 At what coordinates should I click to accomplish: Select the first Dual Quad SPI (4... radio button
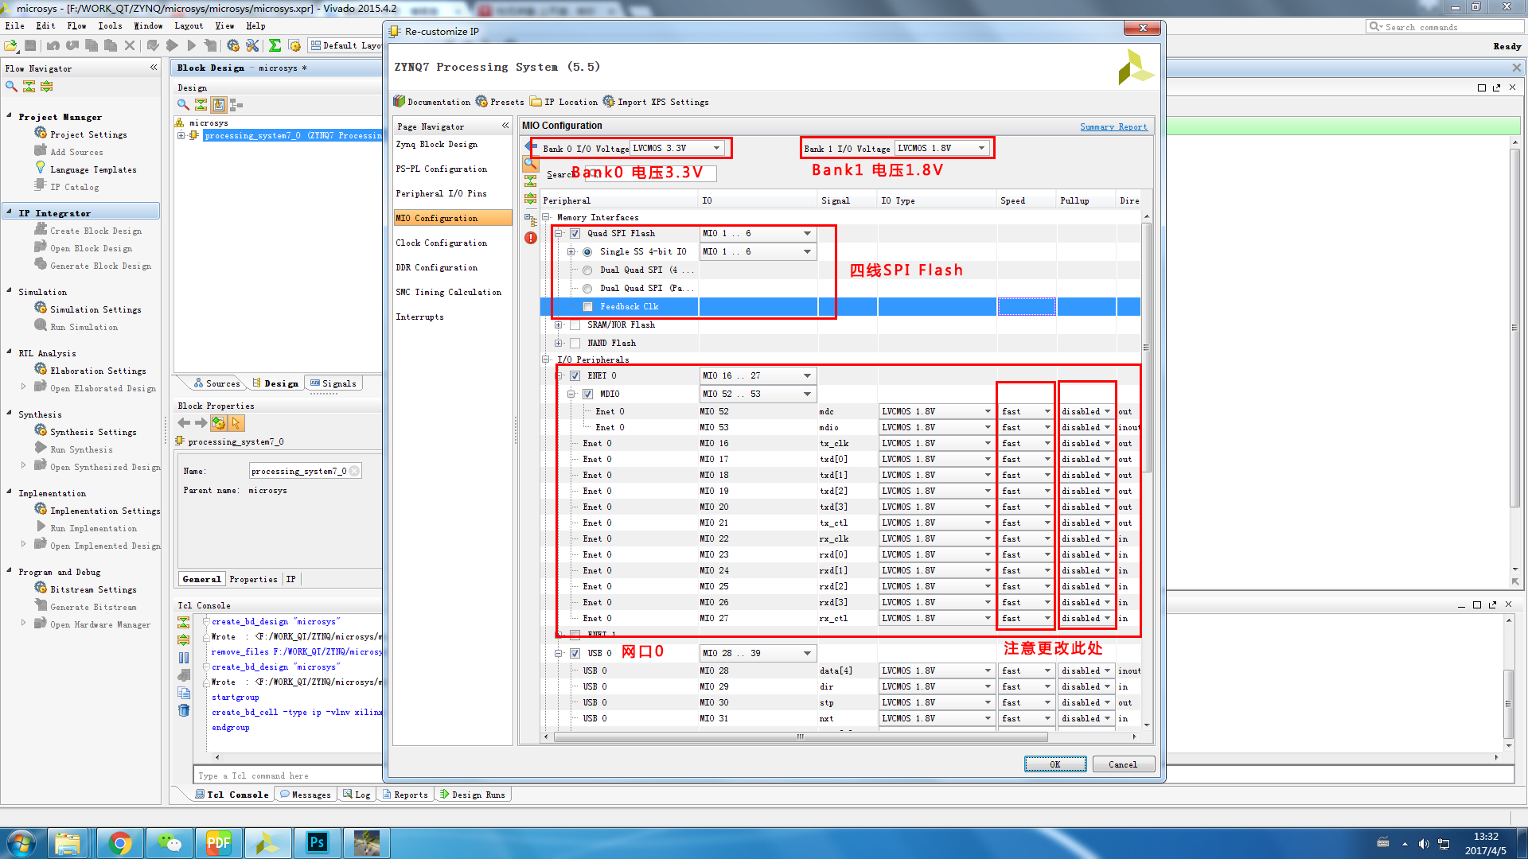click(587, 270)
